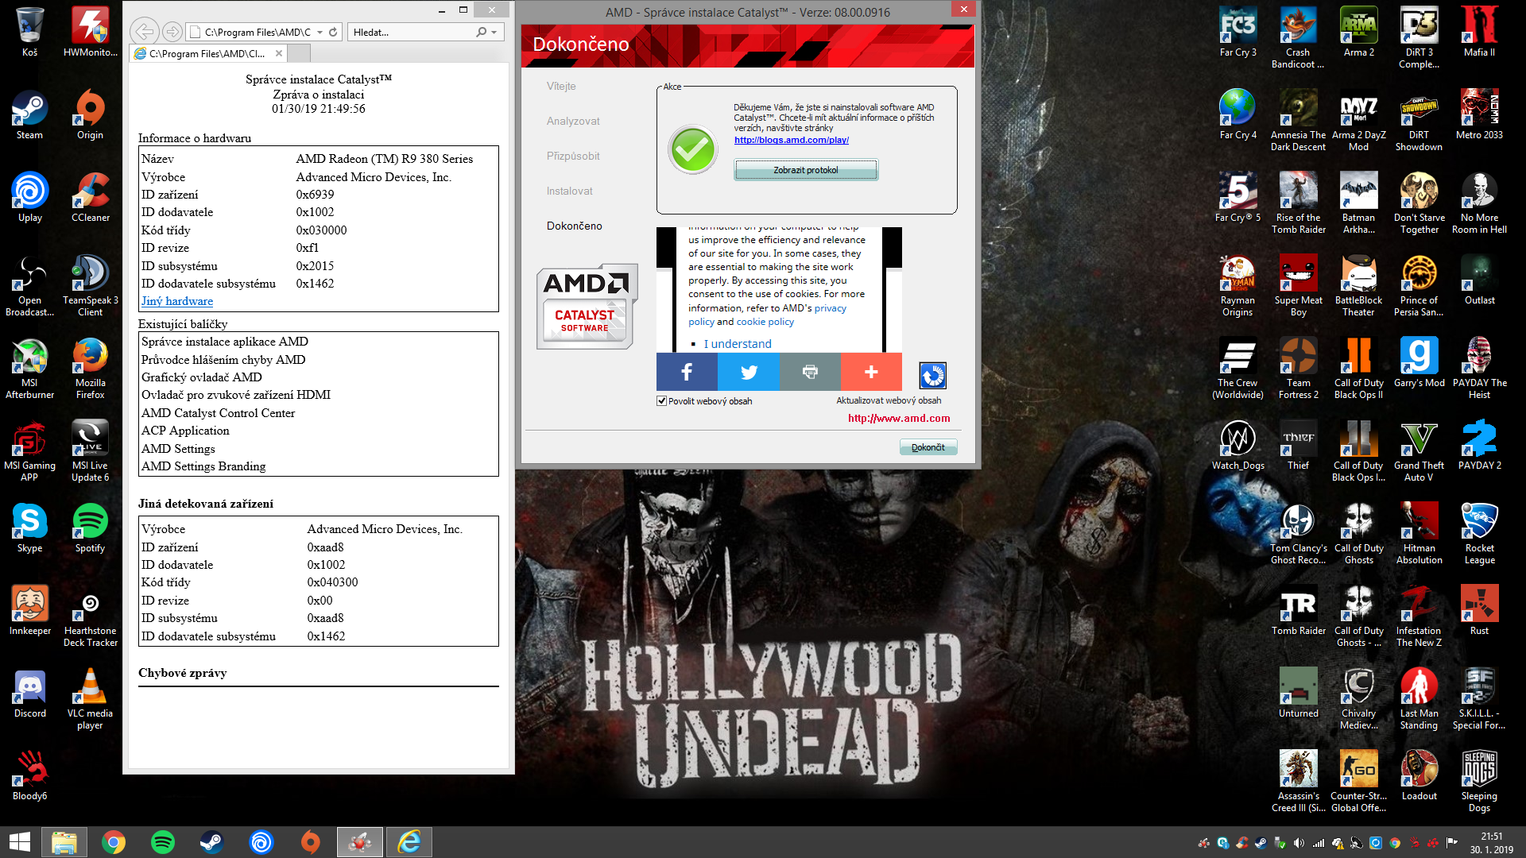Click the print icon in AMD web content

[810, 372]
